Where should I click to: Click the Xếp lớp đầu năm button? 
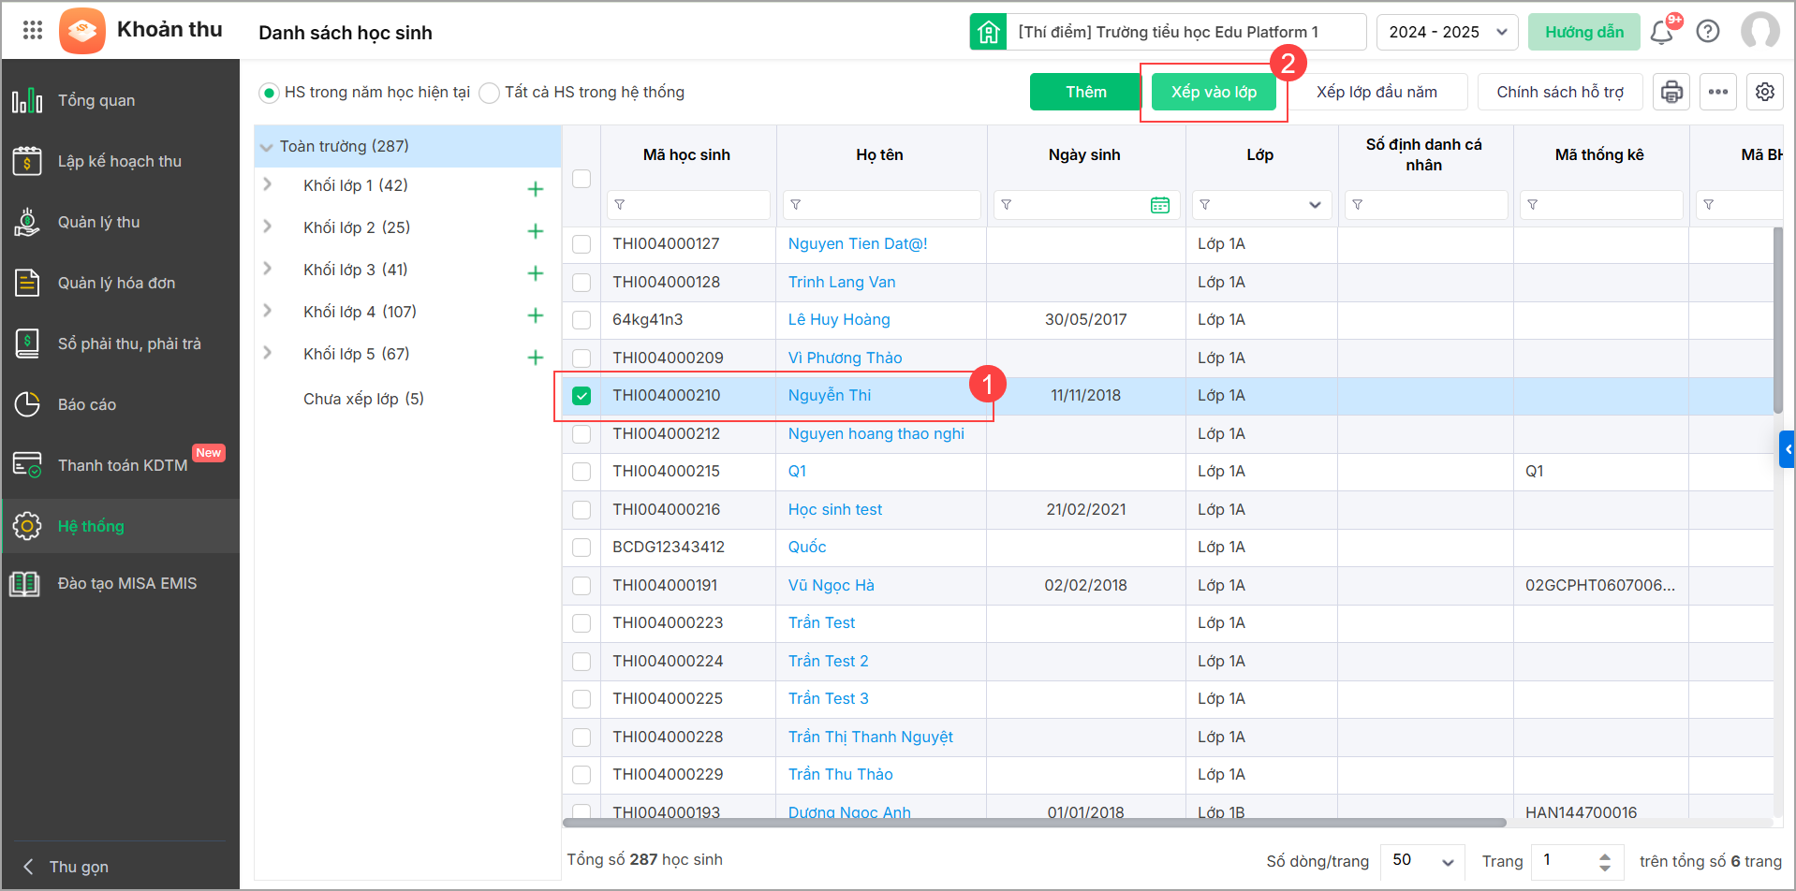(x=1376, y=92)
